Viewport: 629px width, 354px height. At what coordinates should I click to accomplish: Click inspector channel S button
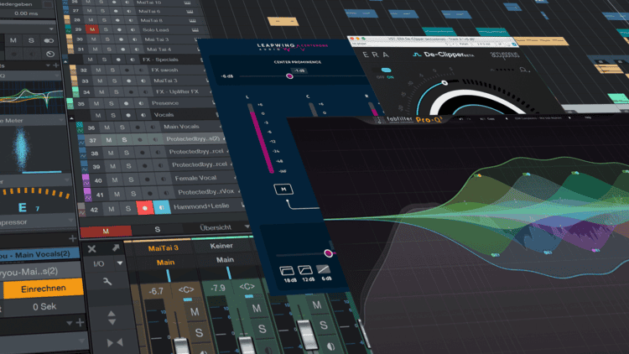click(x=31, y=40)
